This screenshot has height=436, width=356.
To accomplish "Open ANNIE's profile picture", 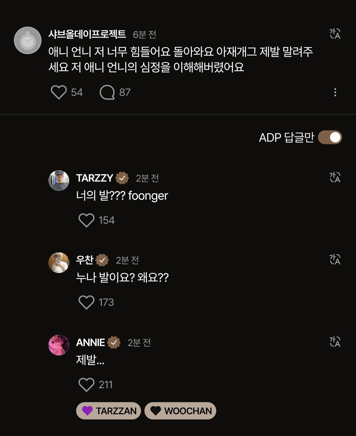I will [x=59, y=345].
